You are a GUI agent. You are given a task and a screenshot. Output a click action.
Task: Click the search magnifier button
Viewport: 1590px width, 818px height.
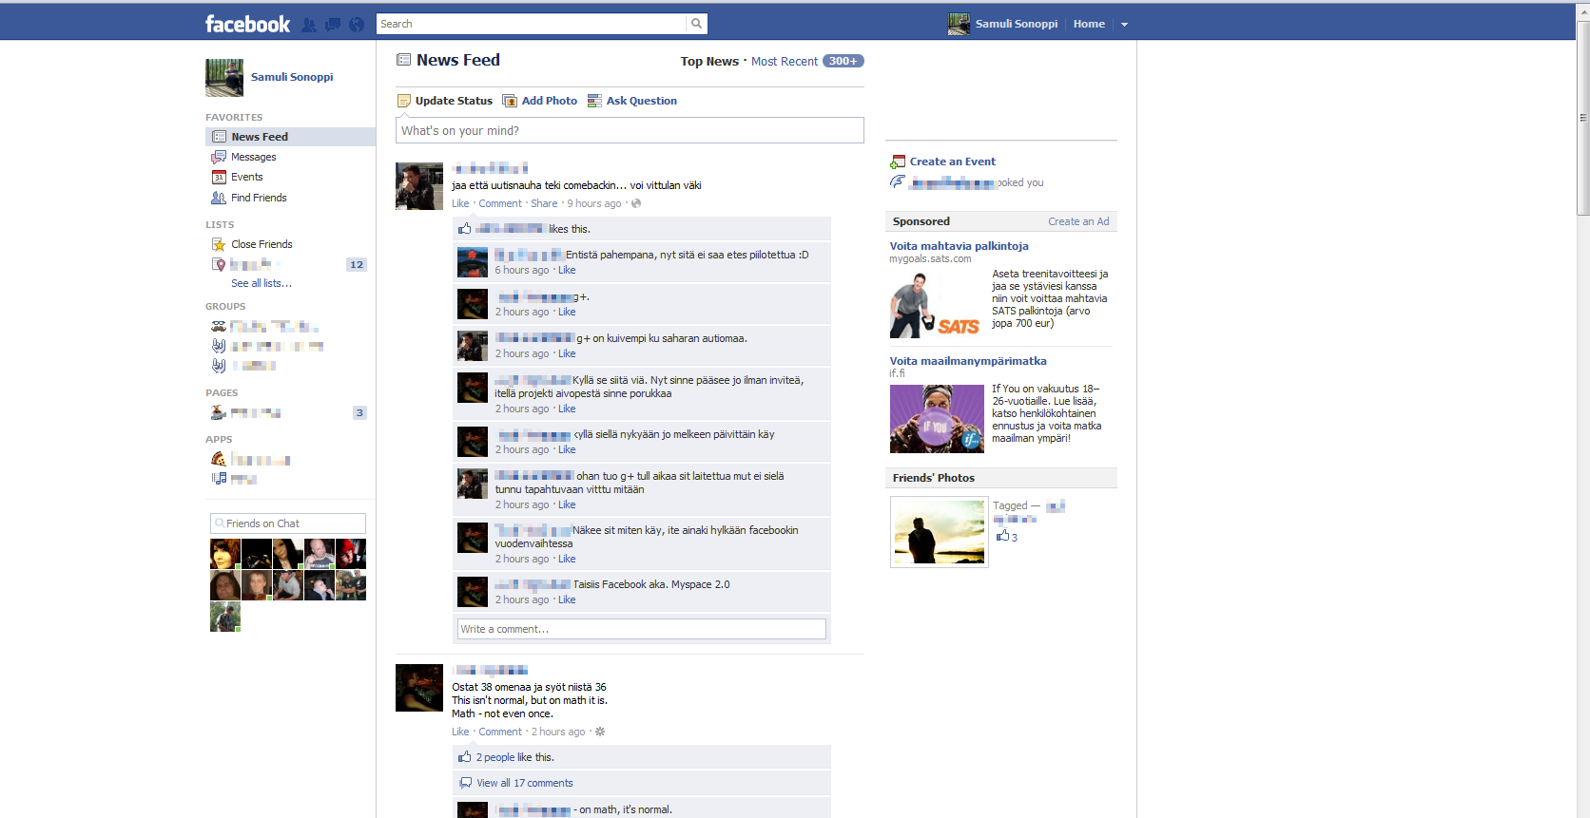click(696, 24)
